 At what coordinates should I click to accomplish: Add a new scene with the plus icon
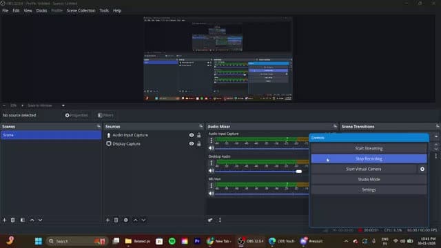click(x=5, y=220)
